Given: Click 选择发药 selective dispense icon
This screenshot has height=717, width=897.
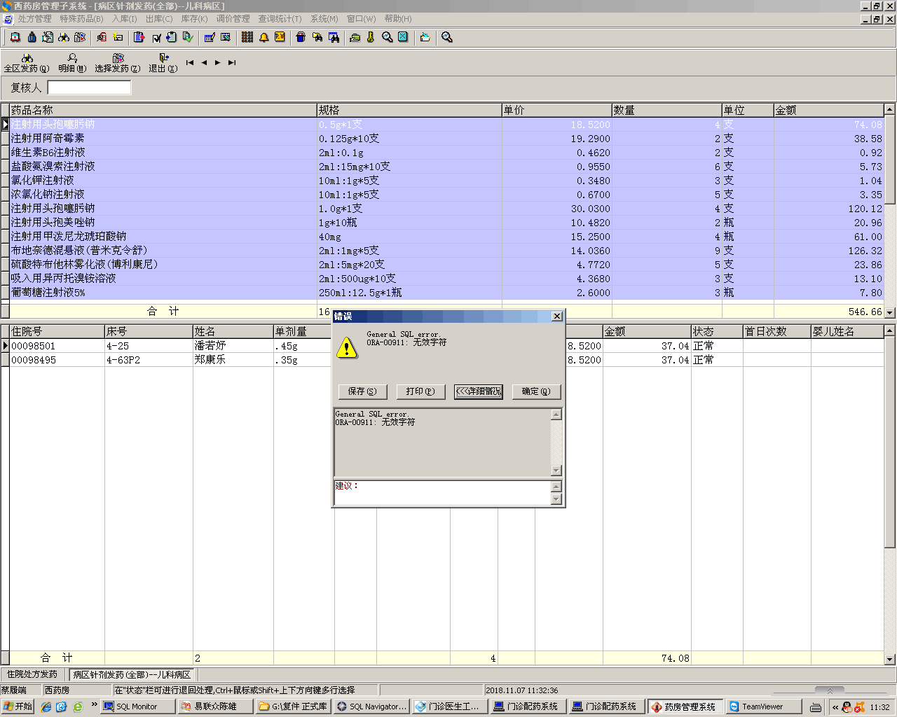Looking at the screenshot, I should click(118, 62).
